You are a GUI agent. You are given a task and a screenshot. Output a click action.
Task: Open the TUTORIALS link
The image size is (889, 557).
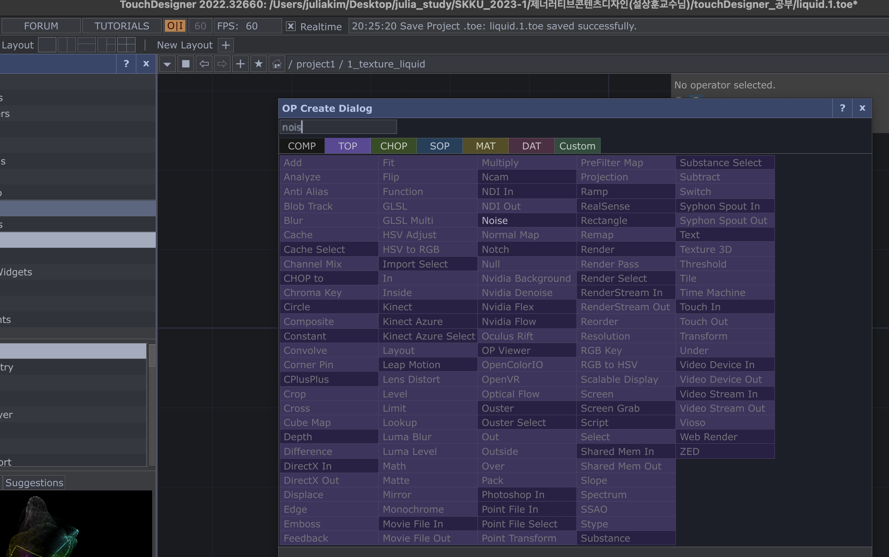(x=122, y=26)
